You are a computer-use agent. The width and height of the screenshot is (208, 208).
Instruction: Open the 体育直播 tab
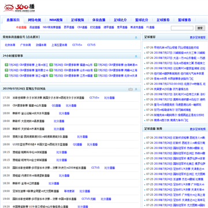click(99, 20)
